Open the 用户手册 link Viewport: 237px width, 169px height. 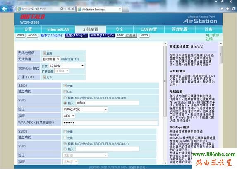212,35
